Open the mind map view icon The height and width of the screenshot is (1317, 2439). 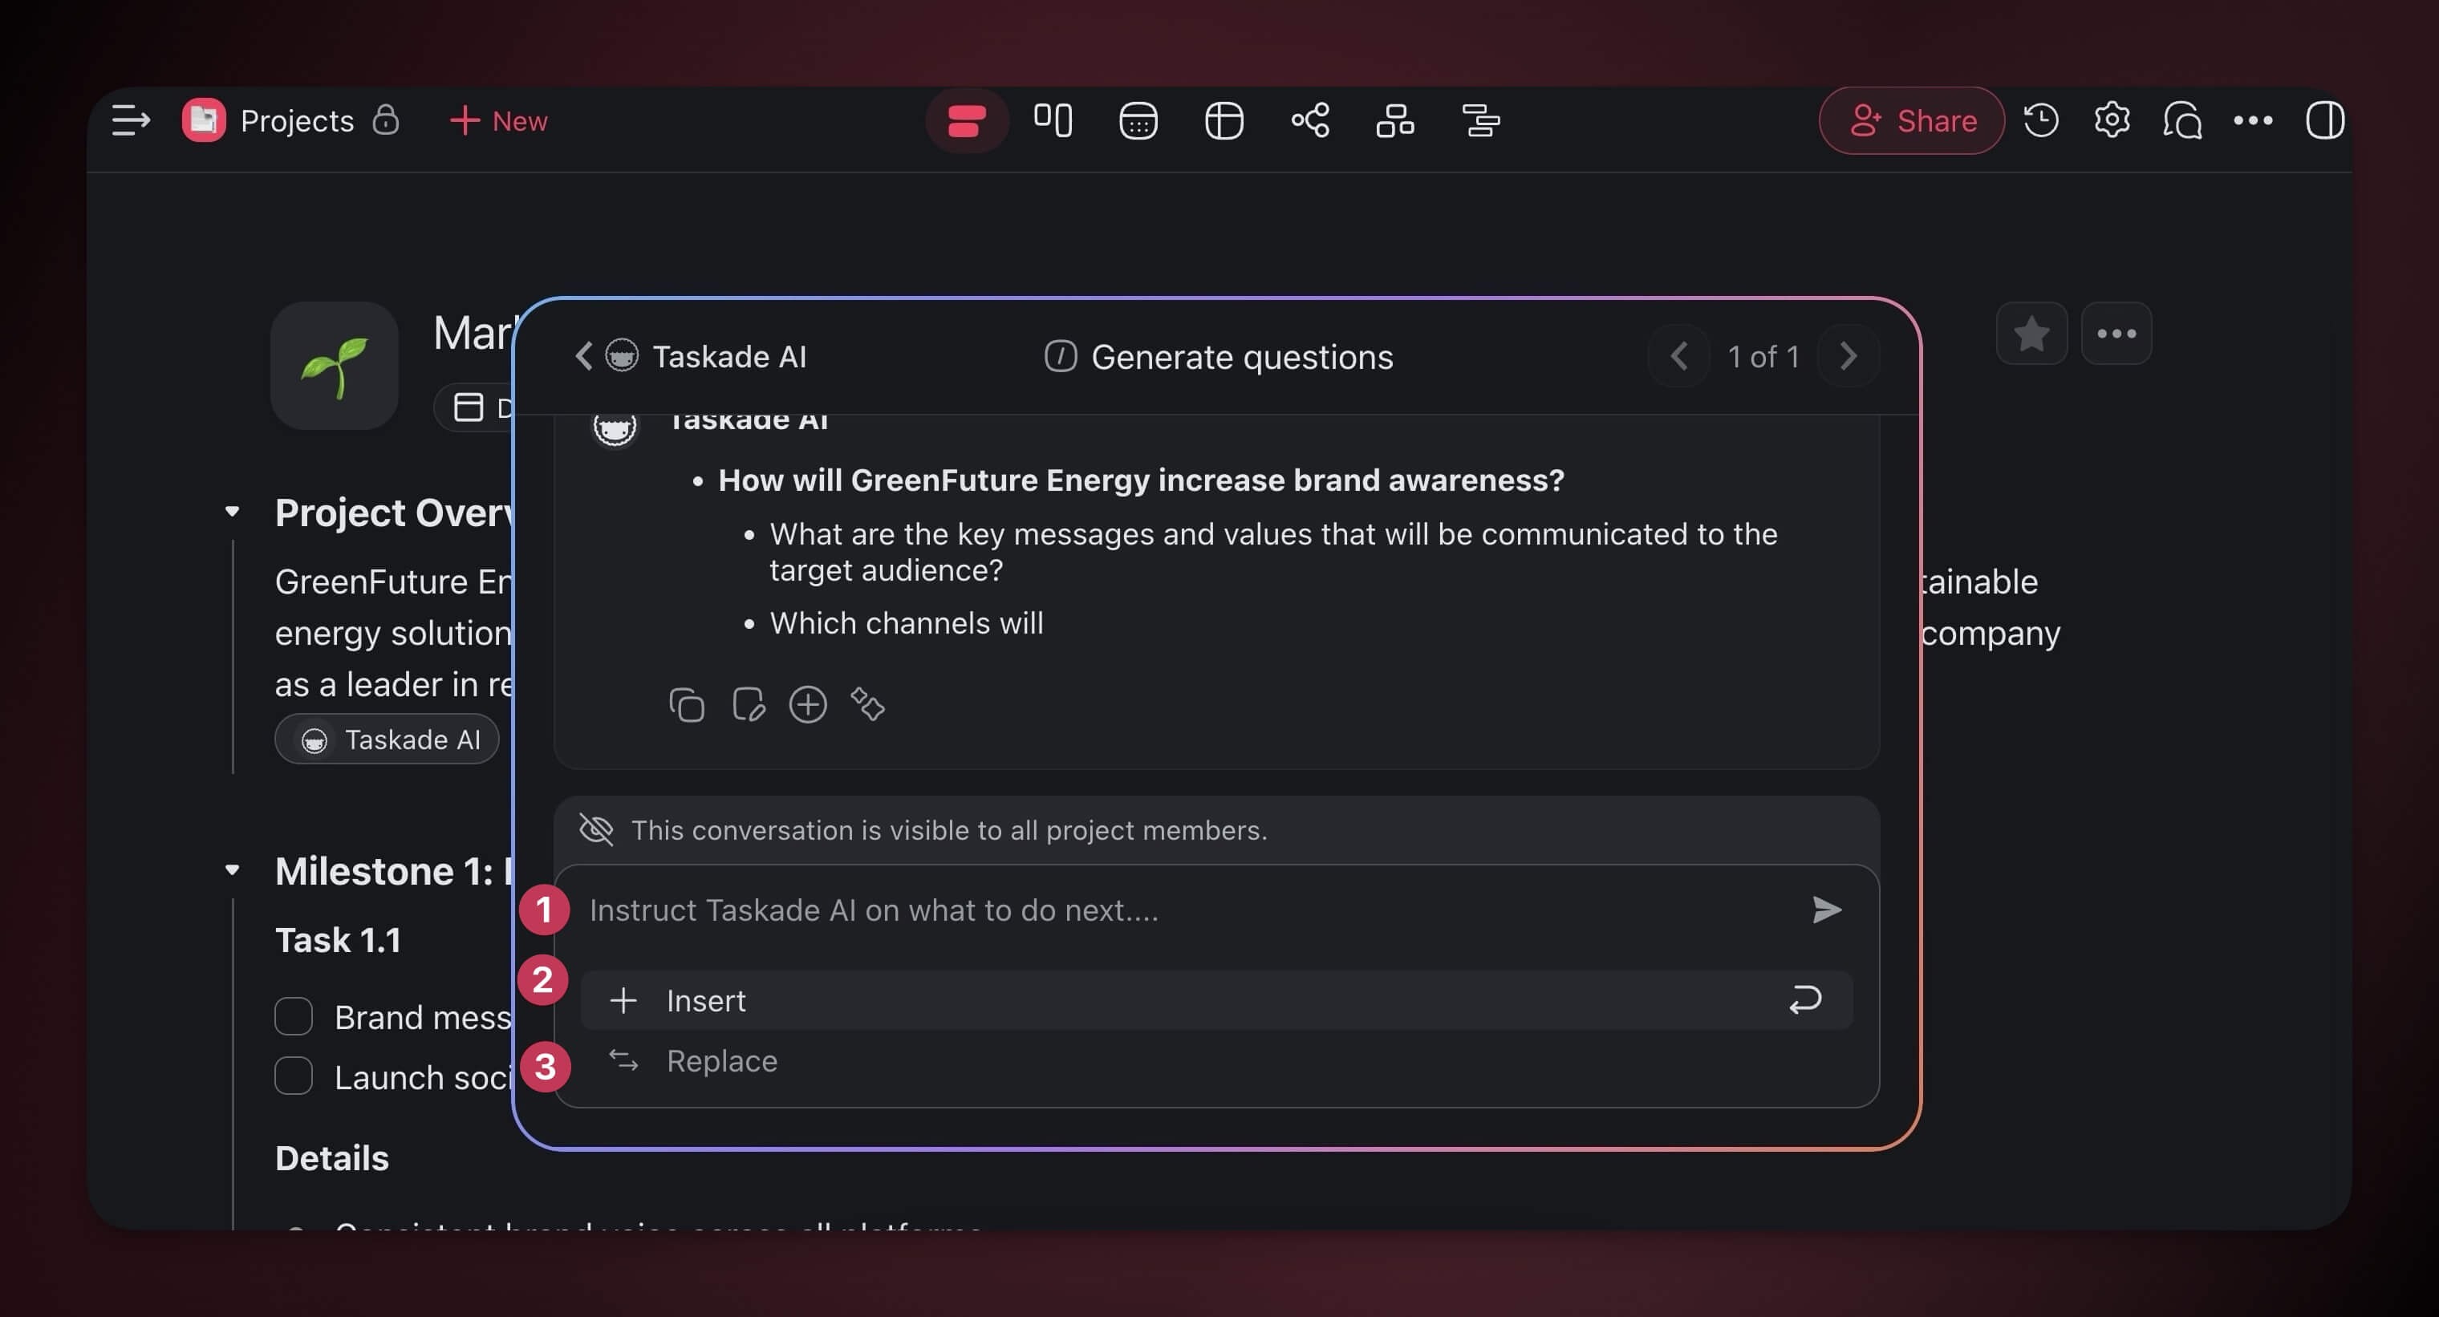[1309, 120]
